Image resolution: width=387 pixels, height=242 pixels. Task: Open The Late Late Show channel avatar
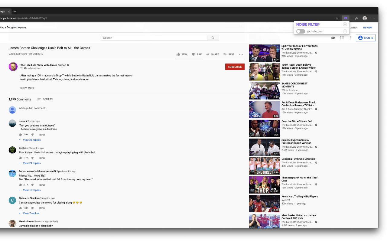tap(13, 67)
